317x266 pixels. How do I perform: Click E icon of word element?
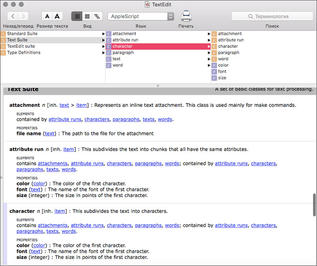coord(214,59)
